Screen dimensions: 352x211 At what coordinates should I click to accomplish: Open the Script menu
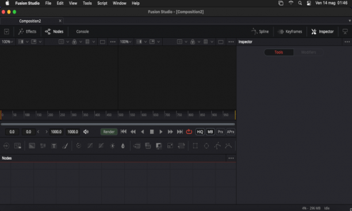102,3
